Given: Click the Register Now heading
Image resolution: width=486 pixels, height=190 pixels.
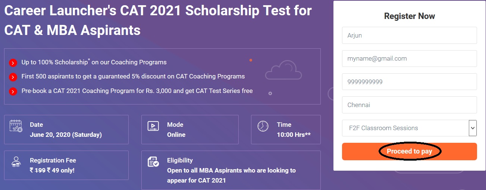Looking at the screenshot, I should click(x=410, y=16).
